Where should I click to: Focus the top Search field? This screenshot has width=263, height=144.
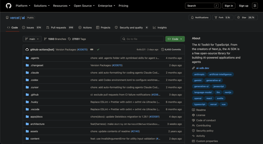pos(203,6)
